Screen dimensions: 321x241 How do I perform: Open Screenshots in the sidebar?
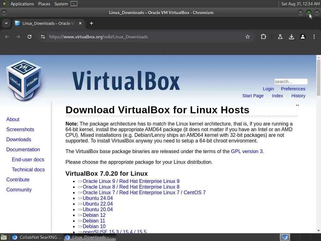click(20, 129)
